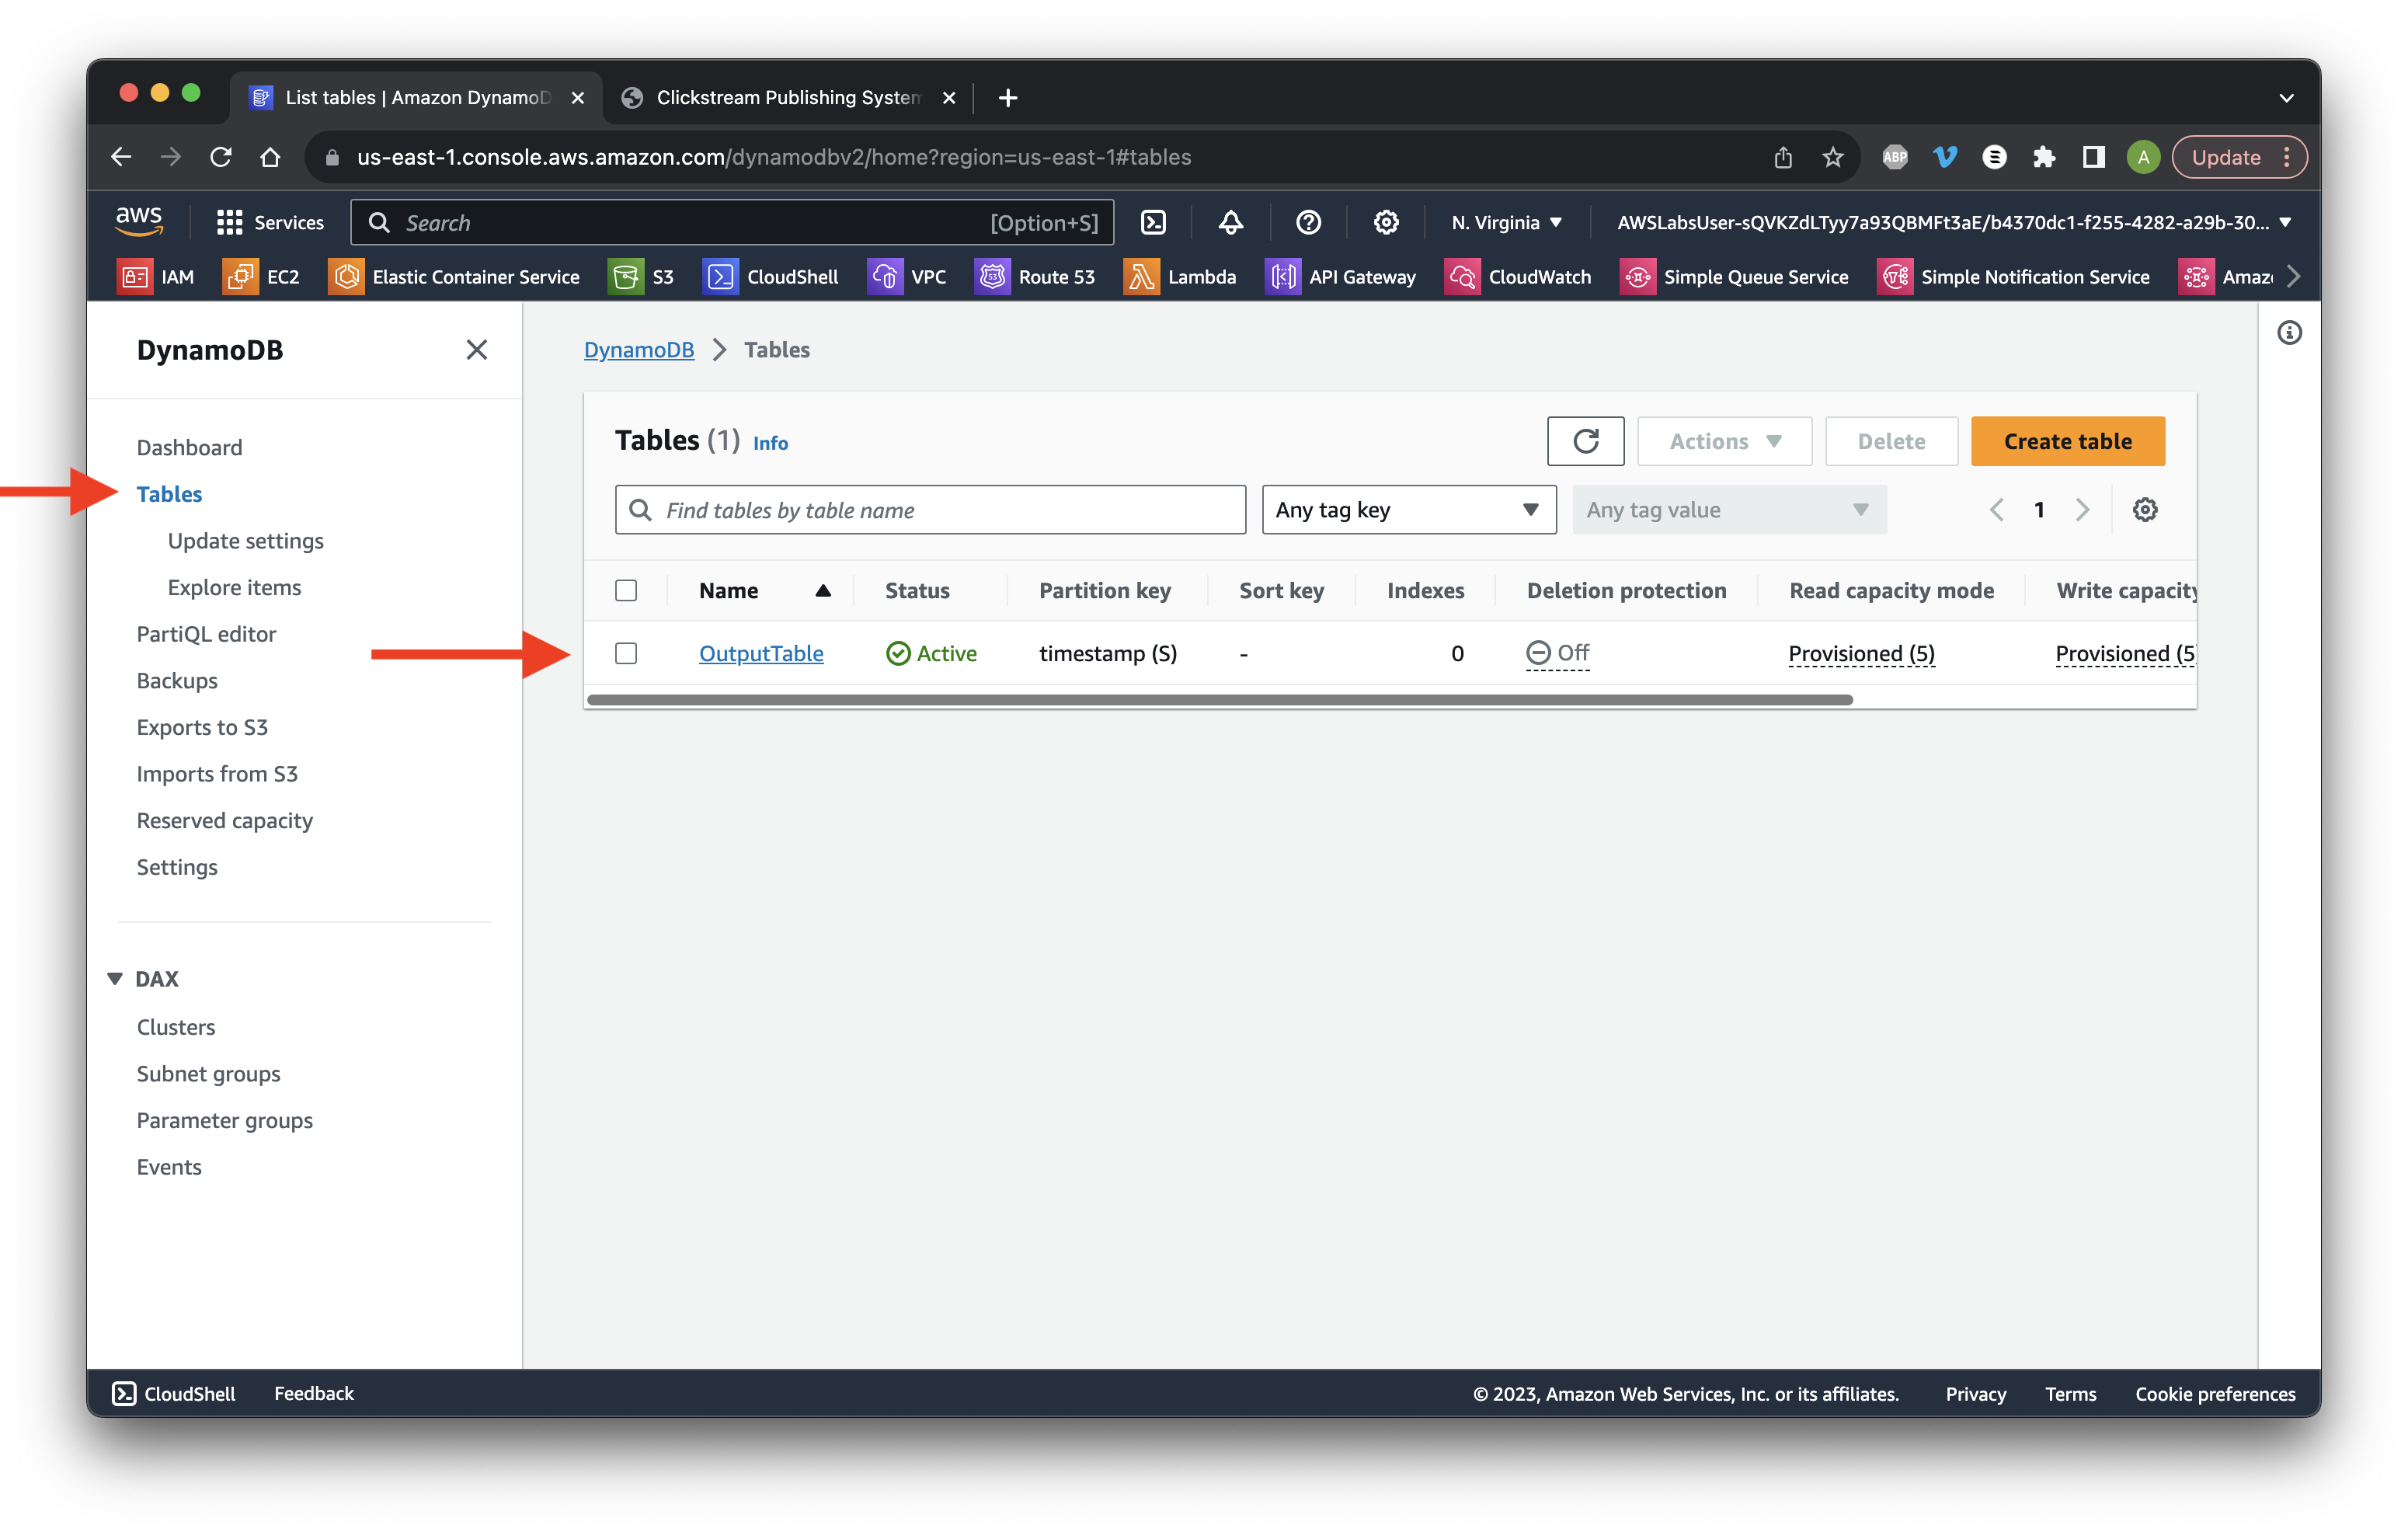Select all tables header checkbox

point(626,590)
